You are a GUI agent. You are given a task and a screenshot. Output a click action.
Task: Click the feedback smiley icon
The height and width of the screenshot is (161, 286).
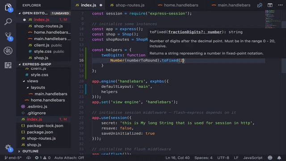pyautogui.click(x=270, y=158)
